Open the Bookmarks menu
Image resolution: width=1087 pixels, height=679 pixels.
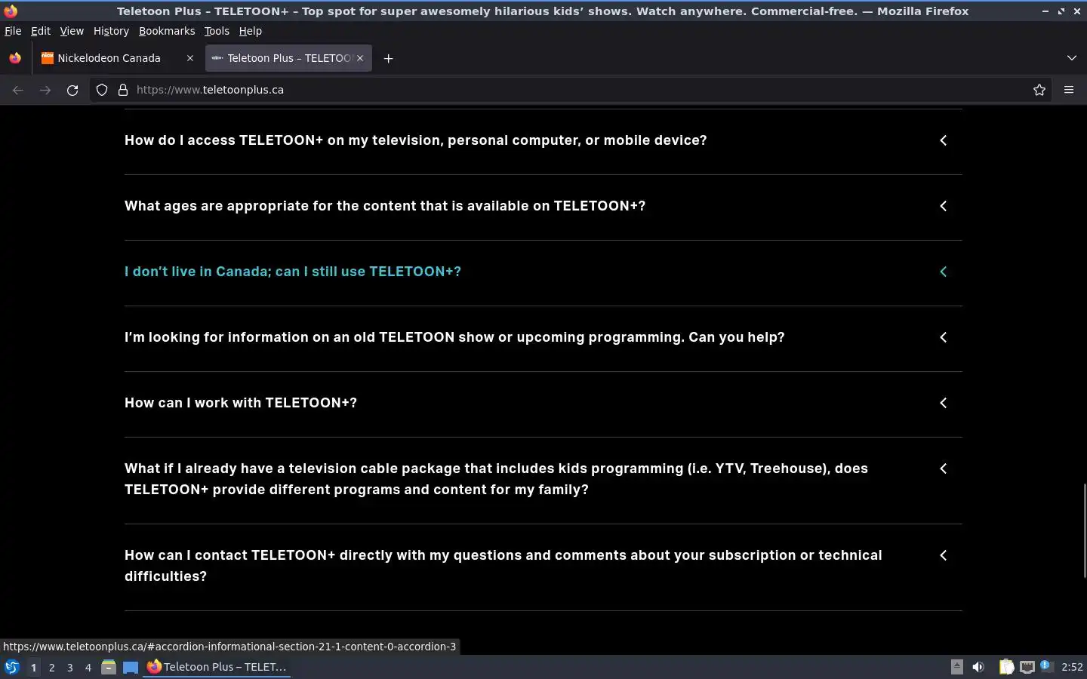point(167,31)
